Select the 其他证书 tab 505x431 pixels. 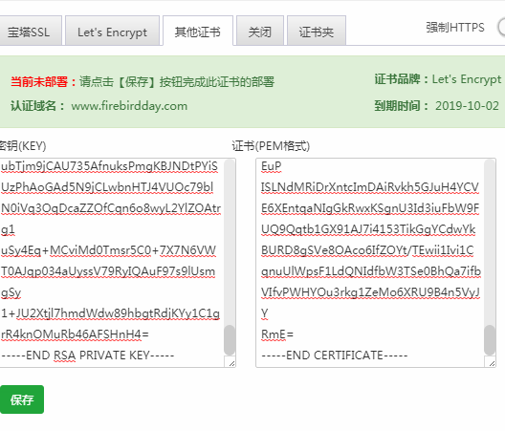click(197, 32)
